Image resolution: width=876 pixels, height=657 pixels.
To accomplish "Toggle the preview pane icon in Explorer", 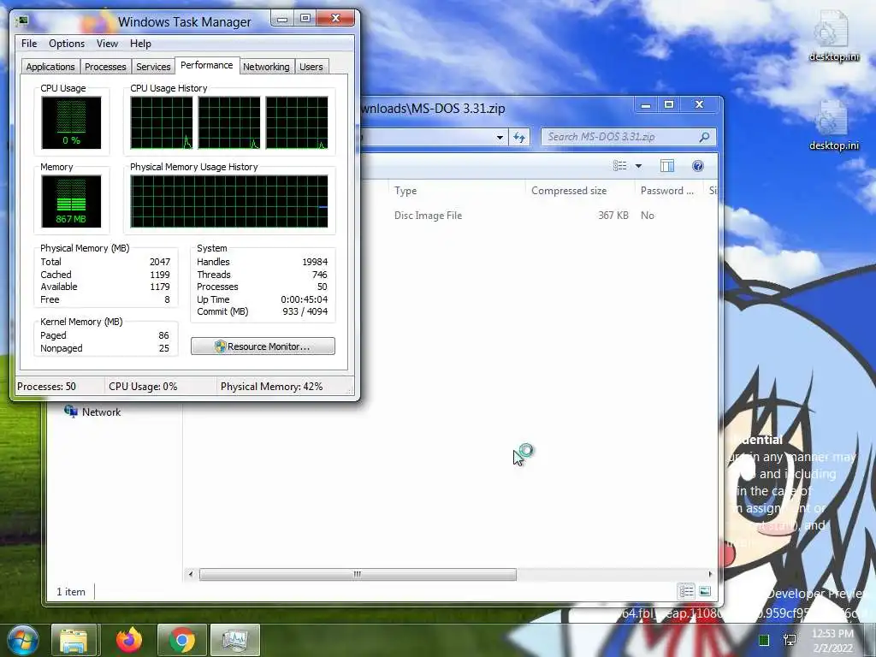I will tap(667, 165).
